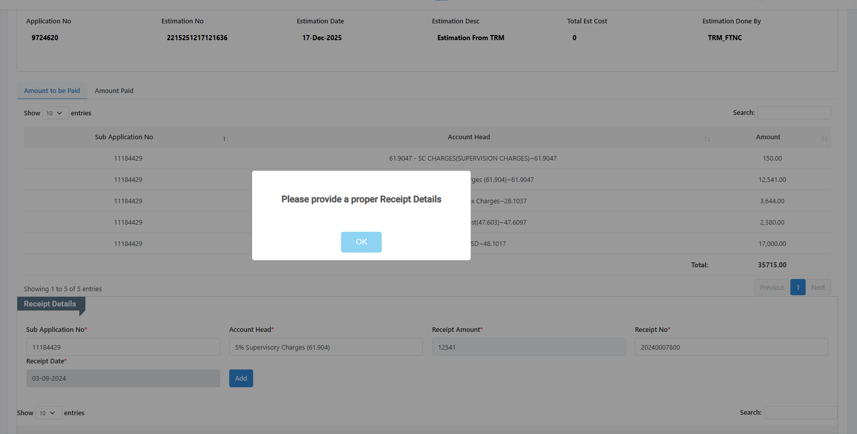Sort by Account Head column arrows

tap(707, 139)
